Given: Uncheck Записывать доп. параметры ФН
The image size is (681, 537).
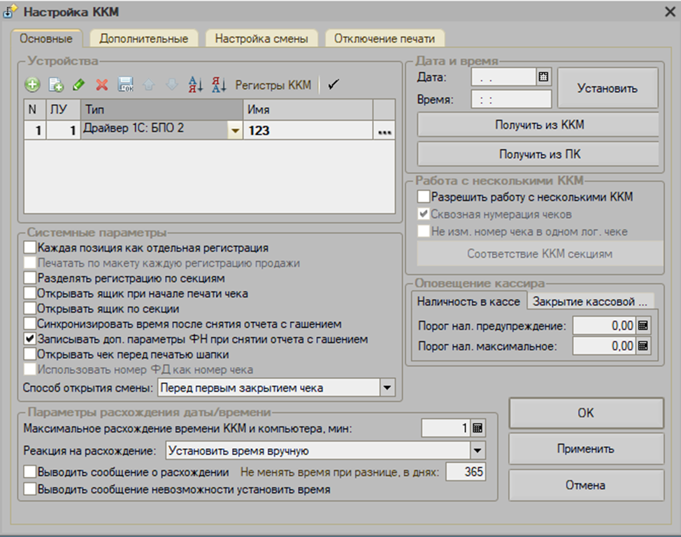Looking at the screenshot, I should point(29,339).
